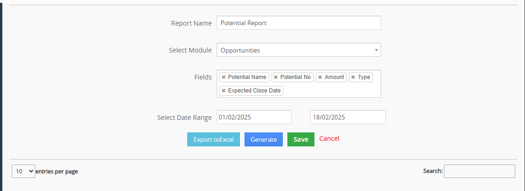Click the Export toExcel button

tap(213, 139)
